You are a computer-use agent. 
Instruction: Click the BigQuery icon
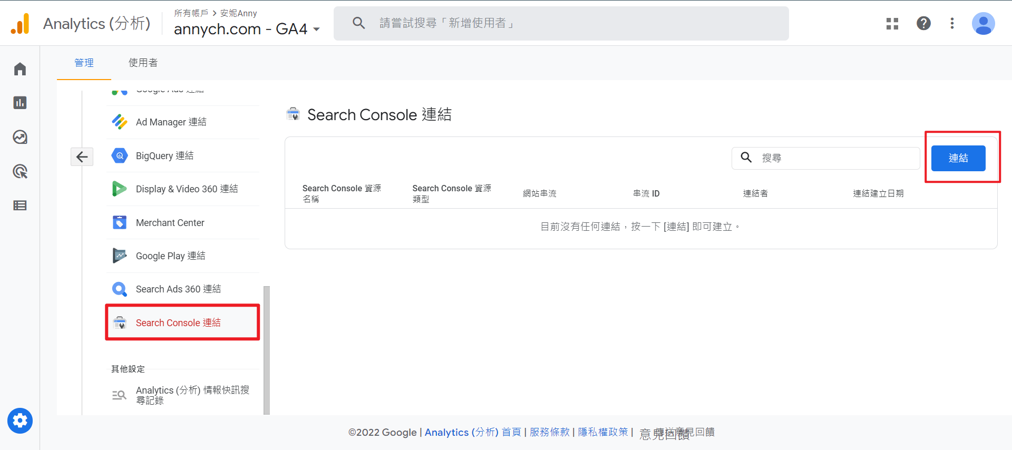[120, 155]
